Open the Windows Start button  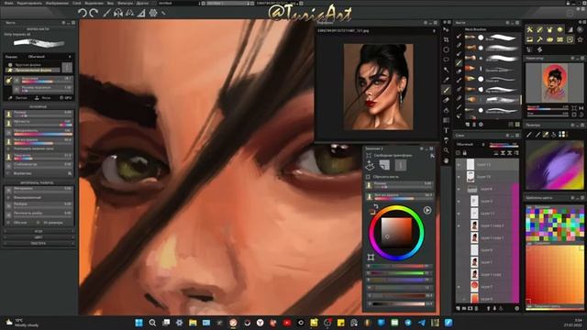(x=138, y=323)
